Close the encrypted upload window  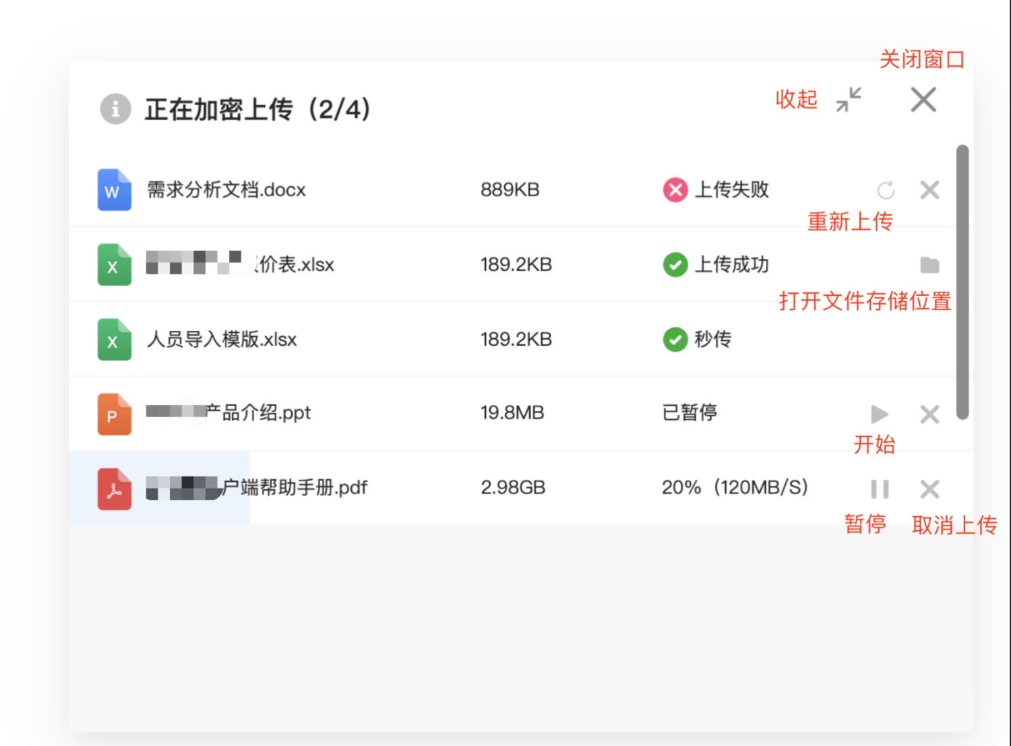point(923,99)
